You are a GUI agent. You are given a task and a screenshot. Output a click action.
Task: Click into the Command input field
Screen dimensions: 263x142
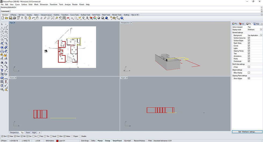click(x=135, y=11)
